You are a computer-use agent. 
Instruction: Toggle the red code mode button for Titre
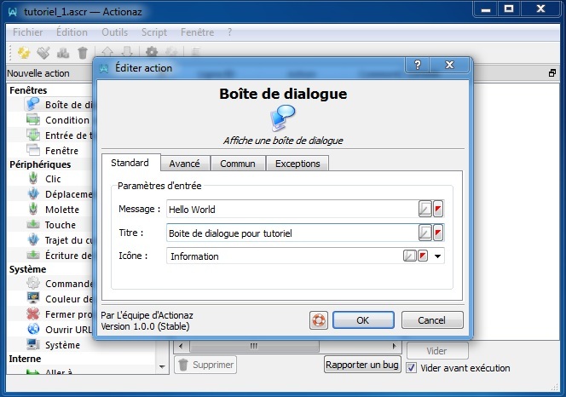438,233
